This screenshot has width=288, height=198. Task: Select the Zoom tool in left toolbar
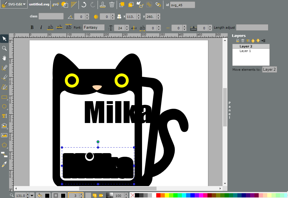click(4, 48)
